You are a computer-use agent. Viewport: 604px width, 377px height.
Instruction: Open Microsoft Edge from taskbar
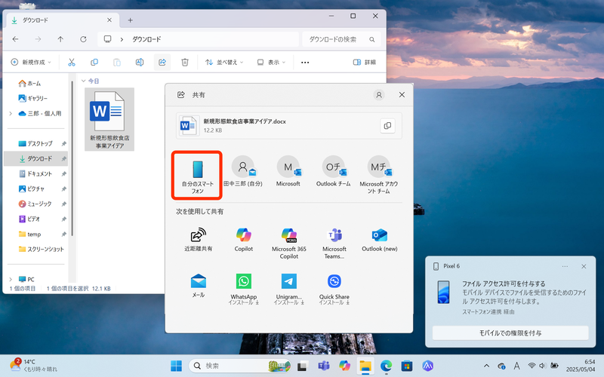(386, 366)
